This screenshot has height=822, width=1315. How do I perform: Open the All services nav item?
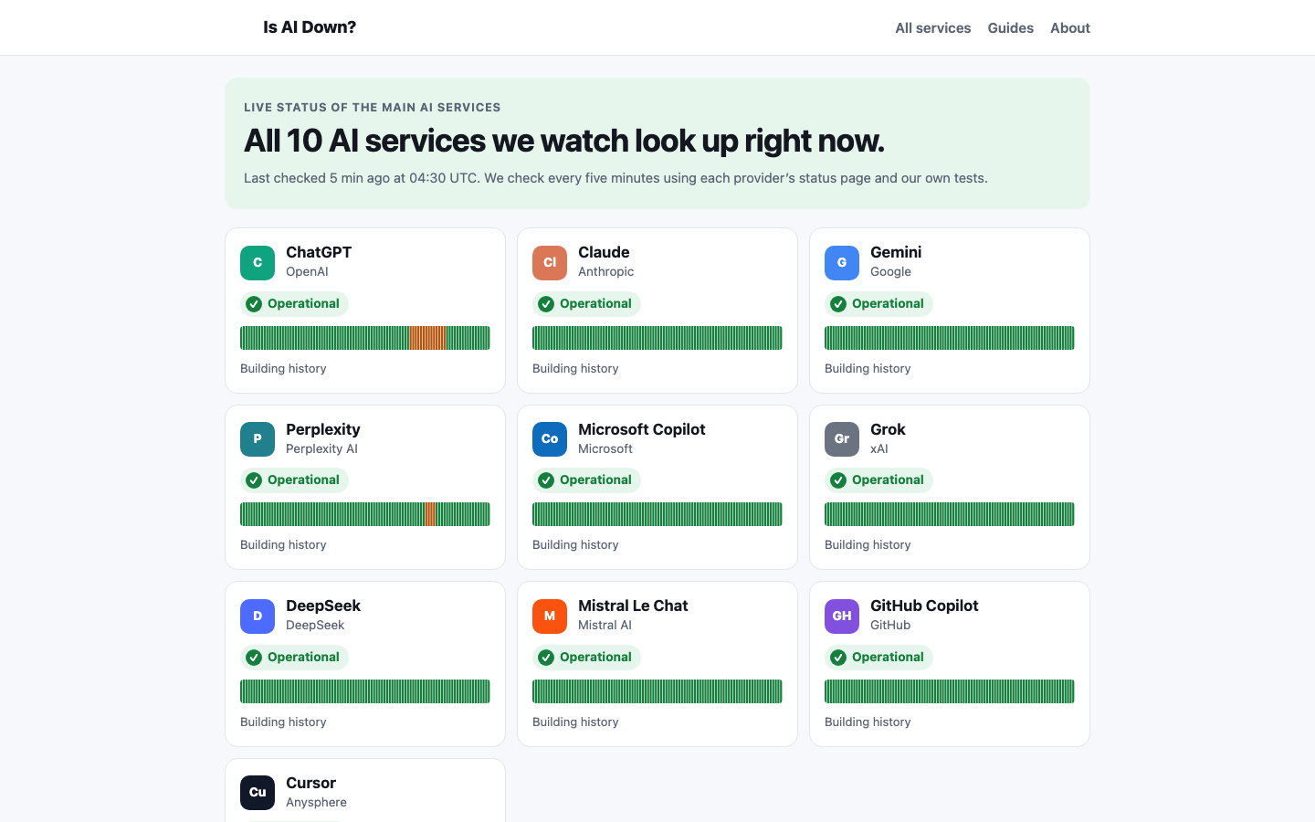pos(933,28)
